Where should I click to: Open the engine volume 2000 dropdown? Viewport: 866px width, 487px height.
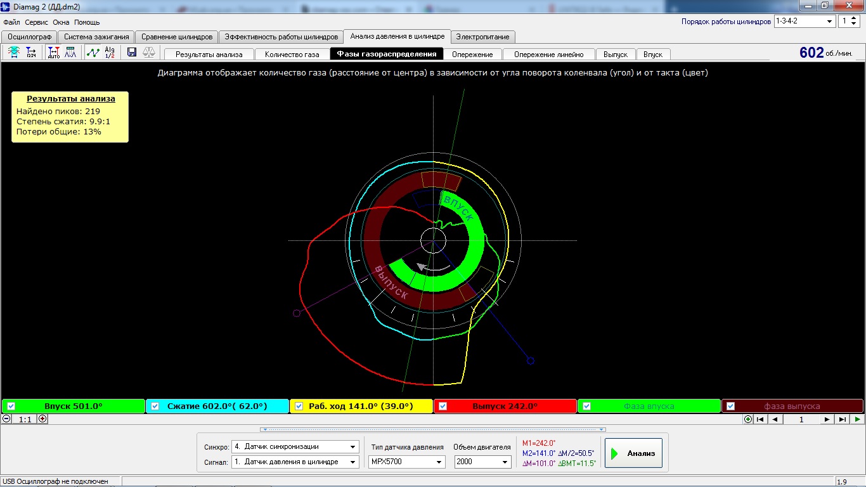coord(483,462)
